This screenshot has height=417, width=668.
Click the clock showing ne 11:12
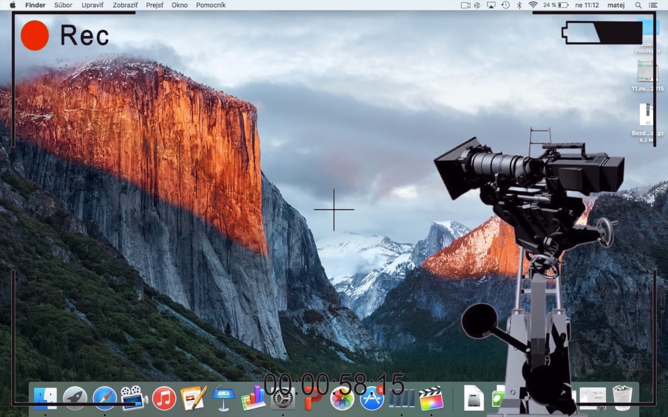pos(587,5)
